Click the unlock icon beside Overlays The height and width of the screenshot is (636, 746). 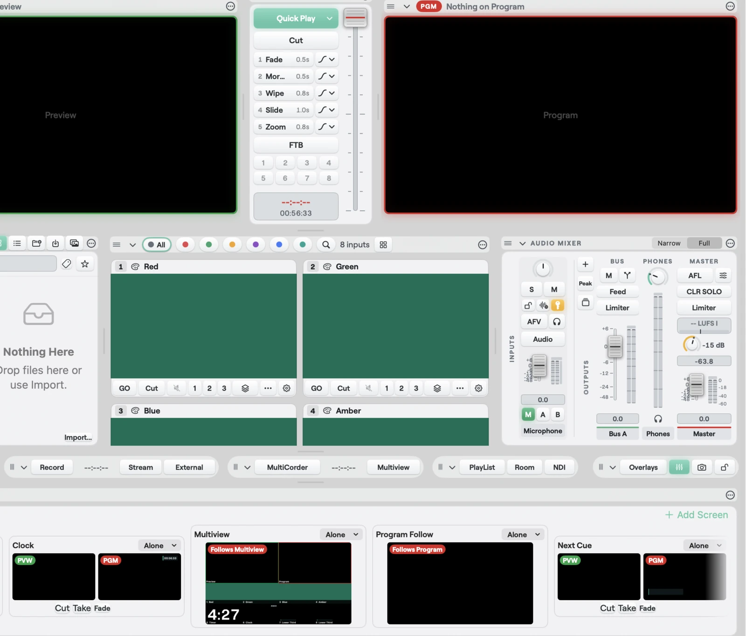point(725,467)
